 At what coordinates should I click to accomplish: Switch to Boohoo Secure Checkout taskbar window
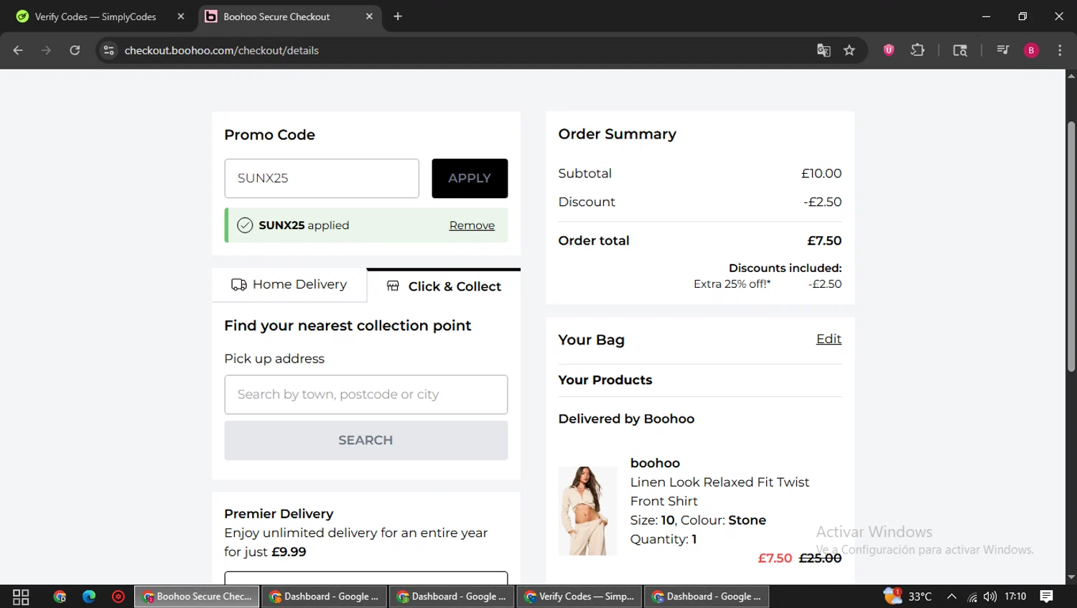pos(197,597)
